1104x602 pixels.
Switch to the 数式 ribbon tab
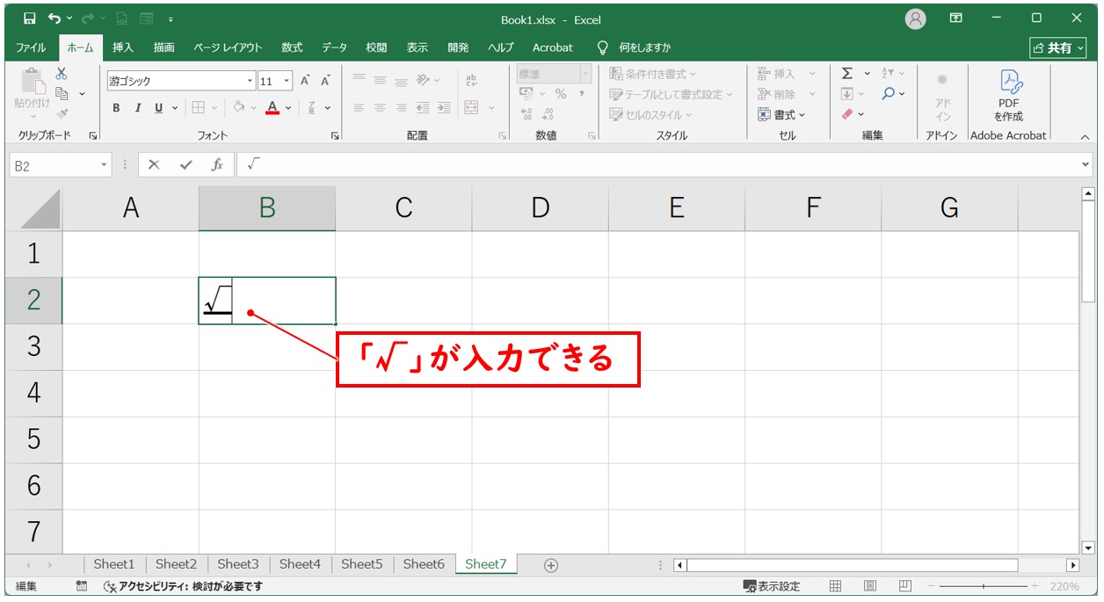(291, 47)
